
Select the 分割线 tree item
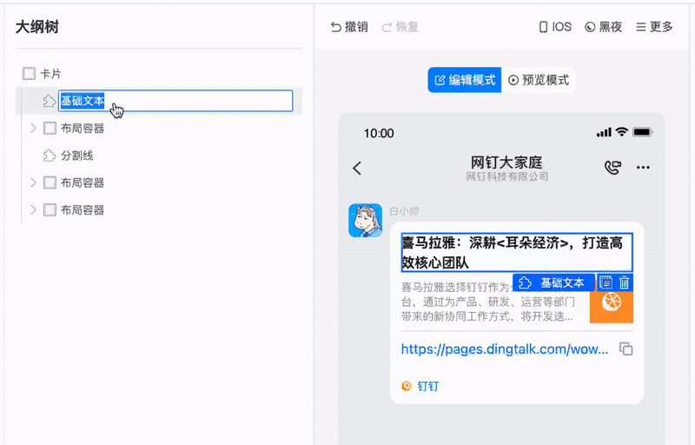tap(77, 156)
